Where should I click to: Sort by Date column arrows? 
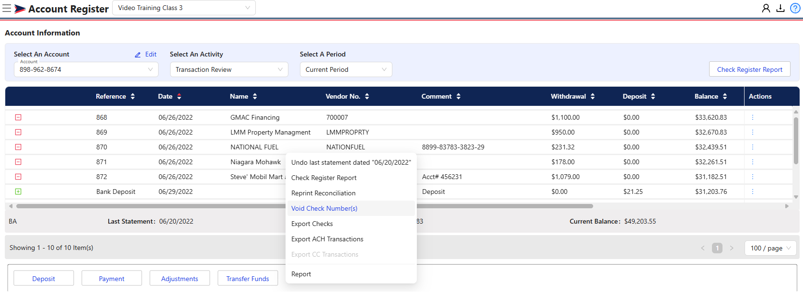coord(179,96)
